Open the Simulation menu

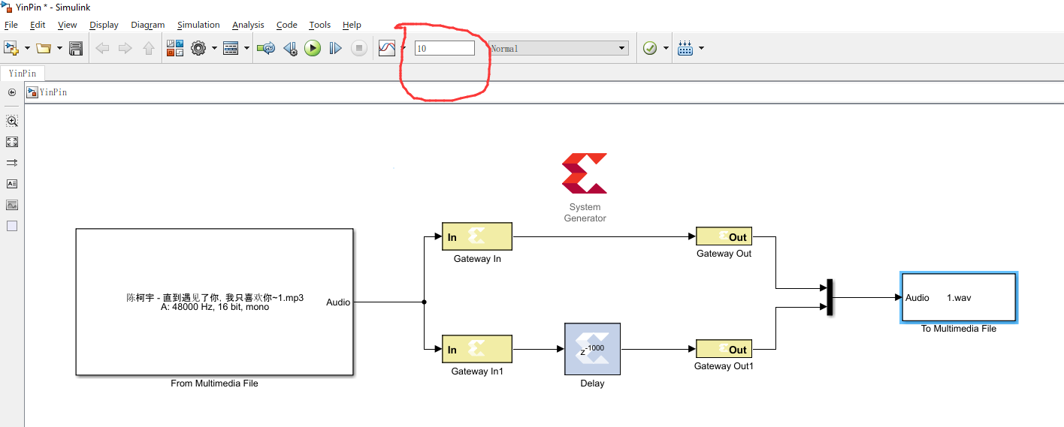click(198, 25)
